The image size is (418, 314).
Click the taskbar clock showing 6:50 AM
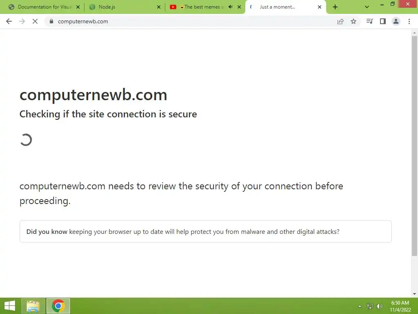click(400, 306)
